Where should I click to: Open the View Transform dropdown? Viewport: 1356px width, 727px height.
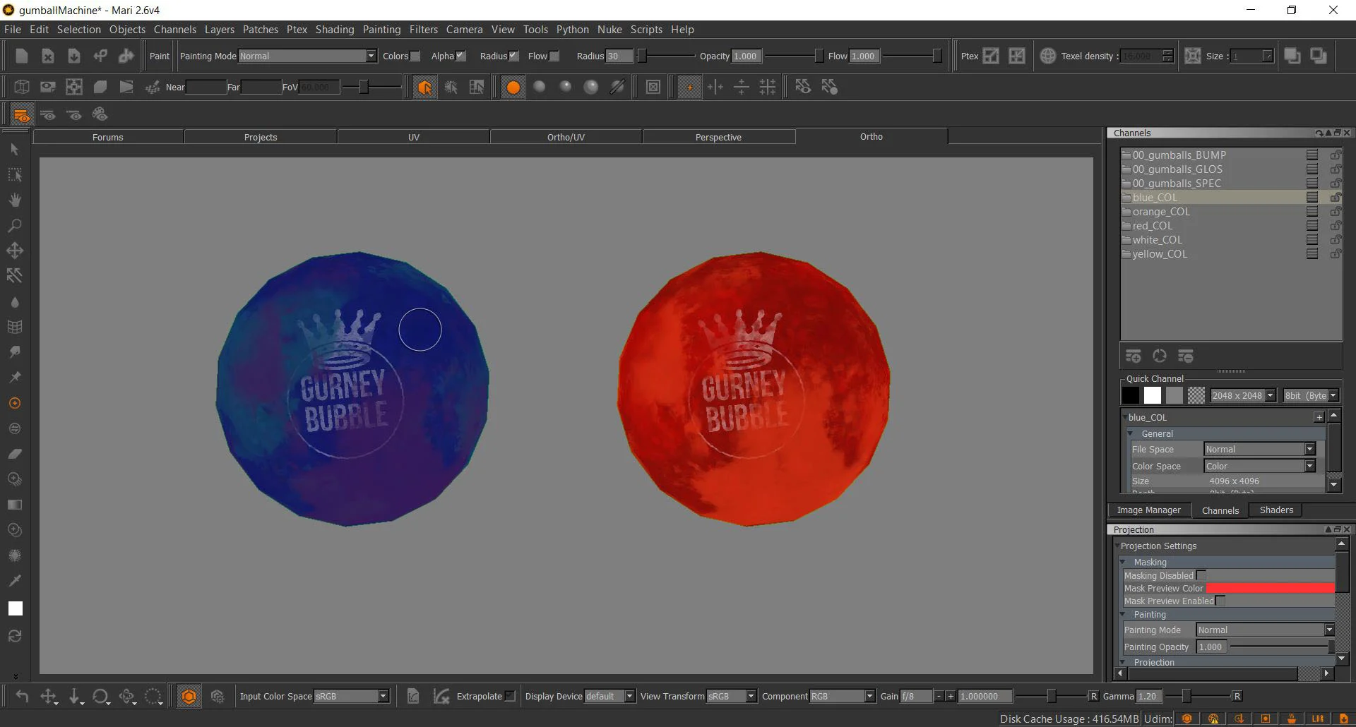tap(732, 696)
